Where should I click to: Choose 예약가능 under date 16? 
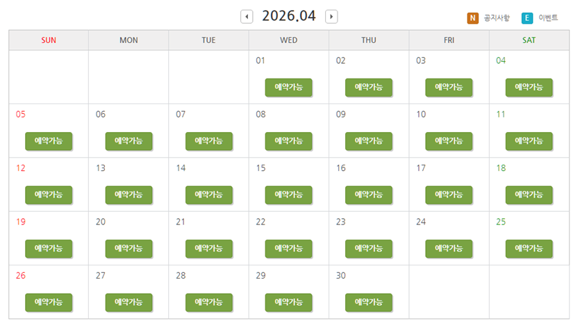click(369, 195)
